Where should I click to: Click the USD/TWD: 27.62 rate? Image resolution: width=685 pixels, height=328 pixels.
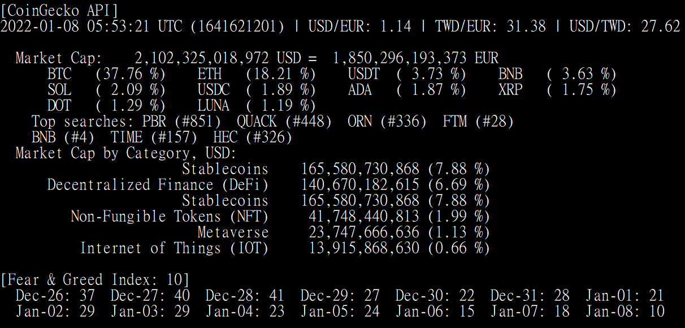click(625, 26)
